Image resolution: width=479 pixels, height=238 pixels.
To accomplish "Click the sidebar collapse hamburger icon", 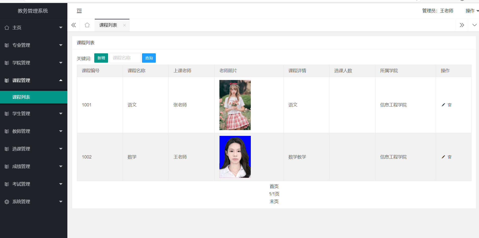I will [x=79, y=11].
